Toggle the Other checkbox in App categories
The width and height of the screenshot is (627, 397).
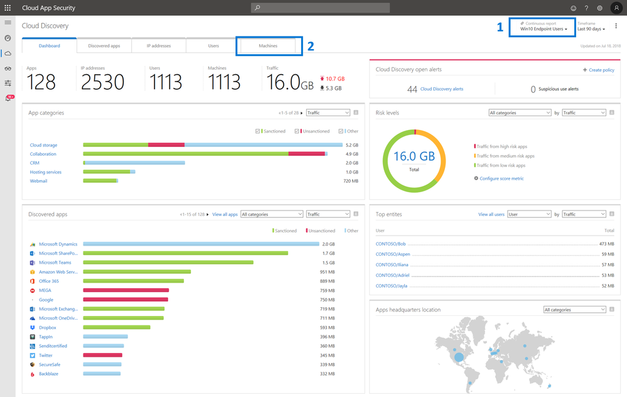[341, 131]
